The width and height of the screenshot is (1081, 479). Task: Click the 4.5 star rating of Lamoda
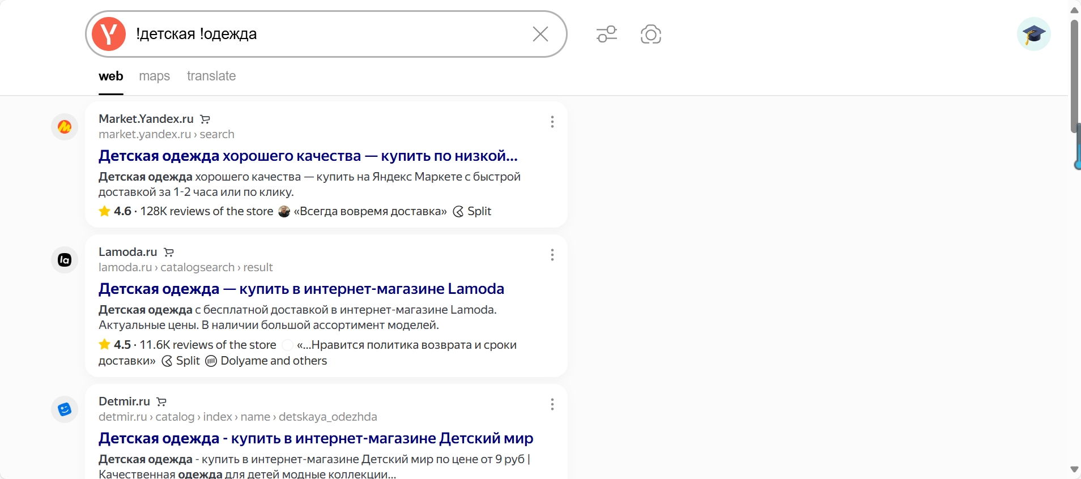tap(115, 345)
